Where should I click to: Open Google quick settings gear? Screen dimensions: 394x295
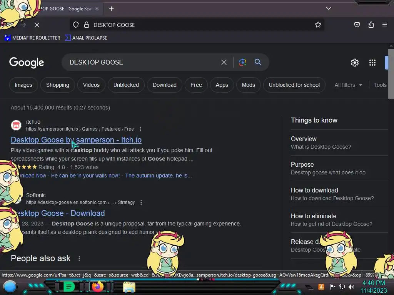[x=354, y=63]
